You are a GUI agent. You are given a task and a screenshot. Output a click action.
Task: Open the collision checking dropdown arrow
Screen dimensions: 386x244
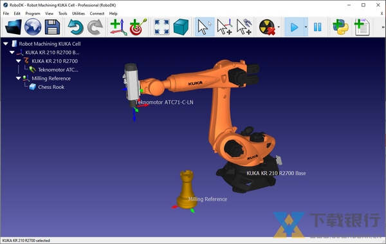click(x=279, y=27)
